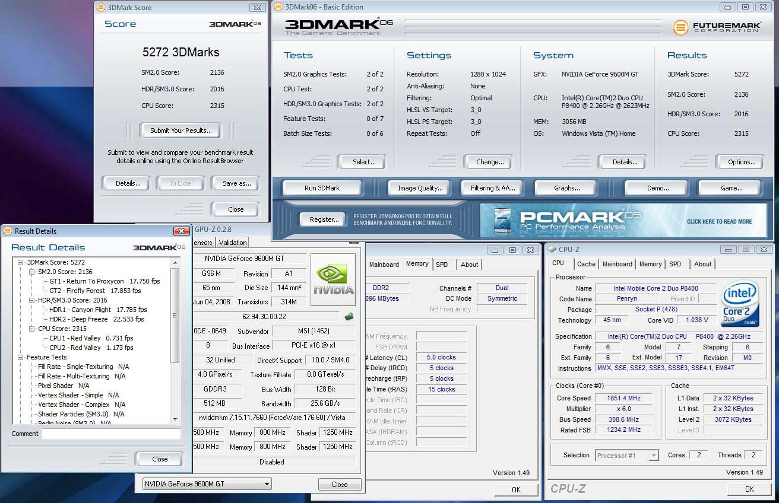
Task: Select GT2 - Firefly Forest row
Action: coord(95,291)
